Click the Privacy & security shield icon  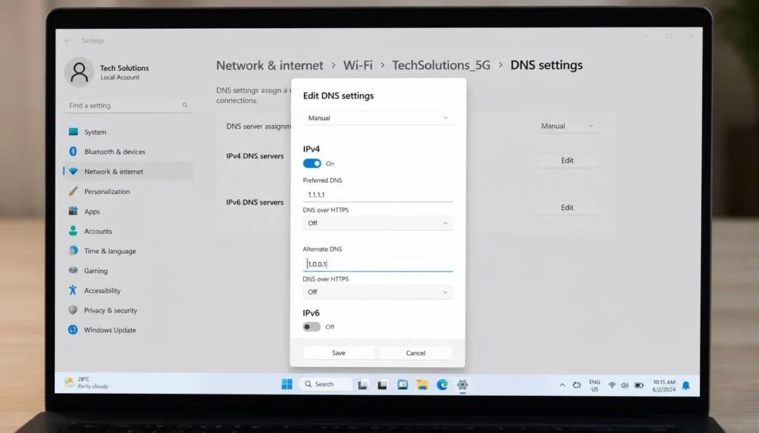coord(73,310)
